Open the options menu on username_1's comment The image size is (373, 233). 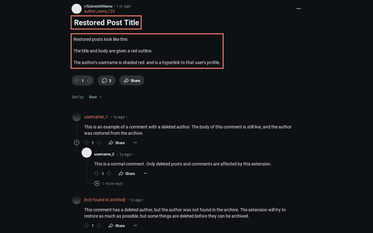[x=135, y=142]
